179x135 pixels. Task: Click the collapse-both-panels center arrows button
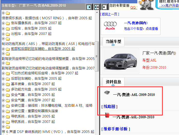pos(97,7)
